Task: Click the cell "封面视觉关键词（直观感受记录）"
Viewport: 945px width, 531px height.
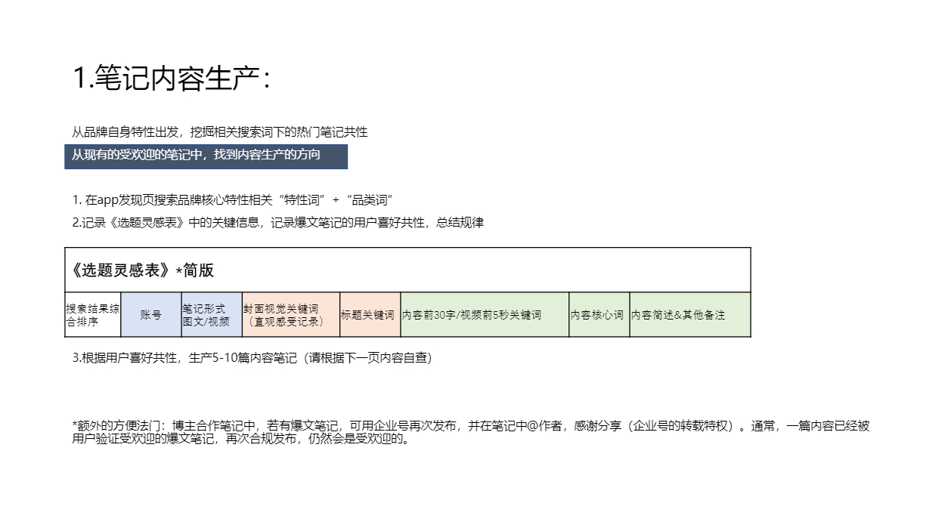Action: pyautogui.click(x=291, y=314)
